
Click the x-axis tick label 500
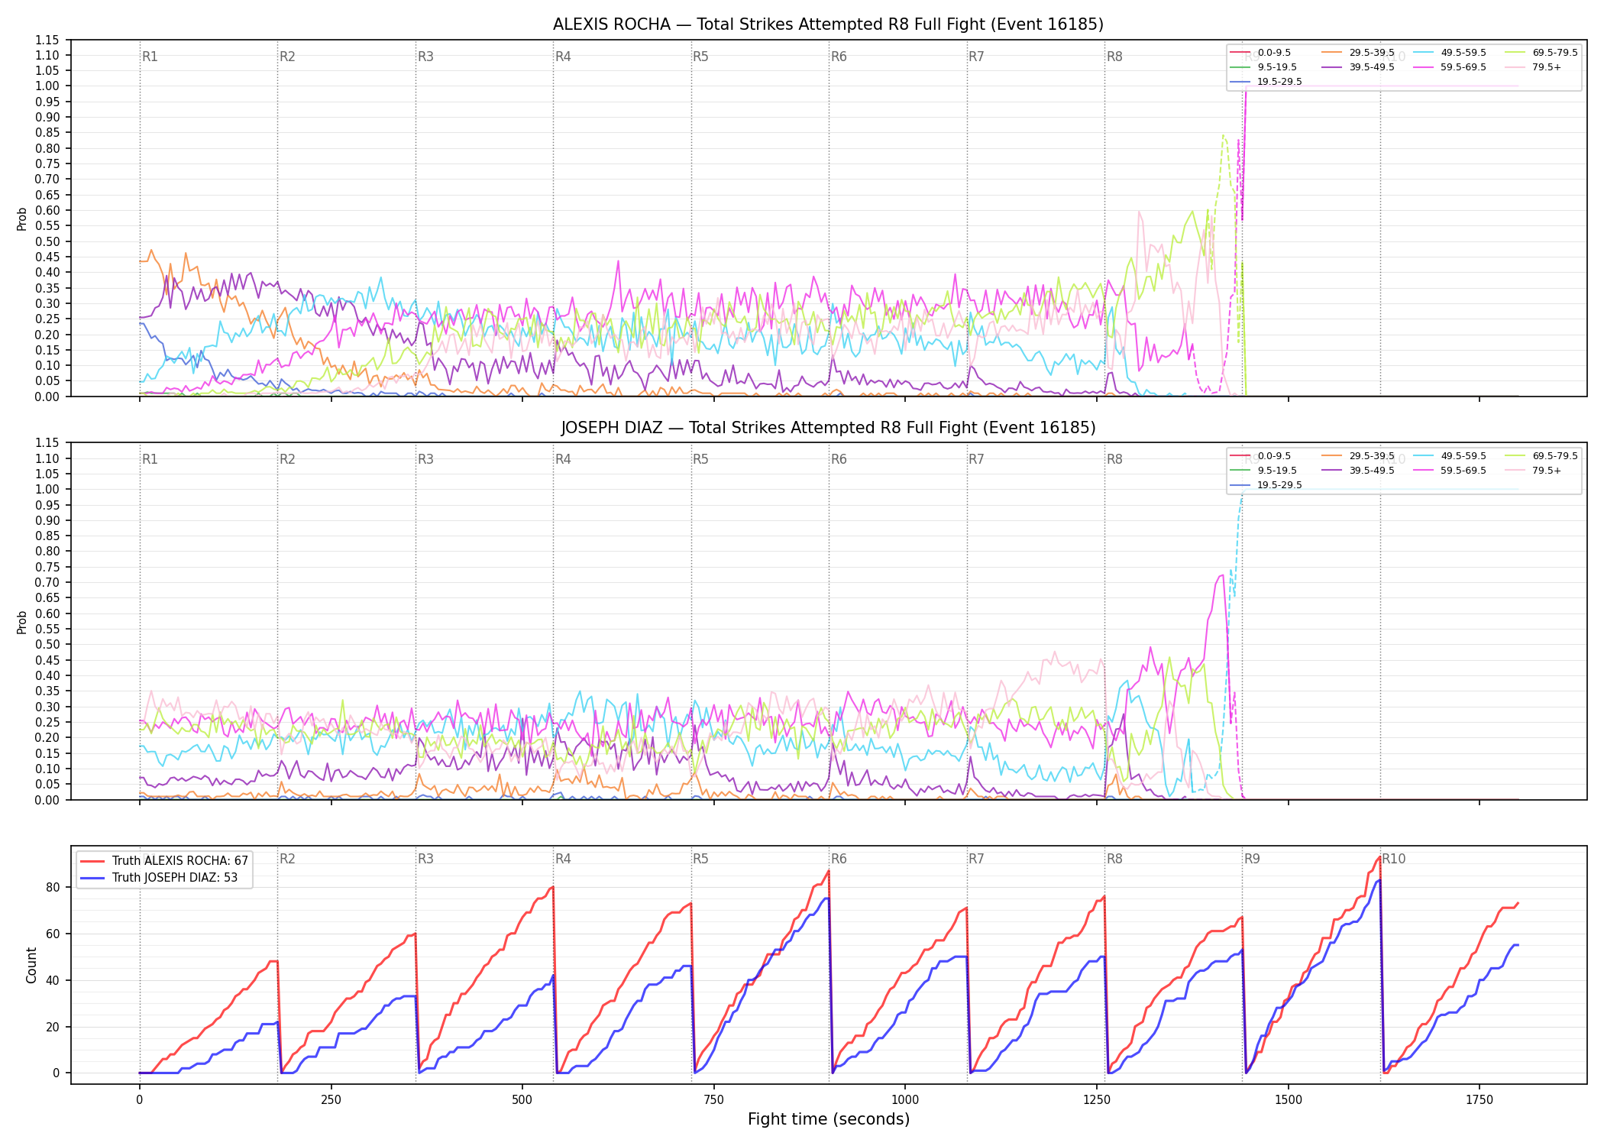522,1100
